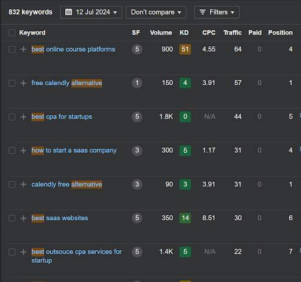Sort by the Traffic column header
This screenshot has width=301, height=282.
(x=232, y=32)
